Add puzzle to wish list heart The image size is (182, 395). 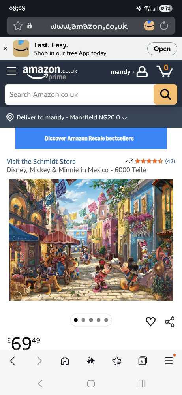click(151, 322)
